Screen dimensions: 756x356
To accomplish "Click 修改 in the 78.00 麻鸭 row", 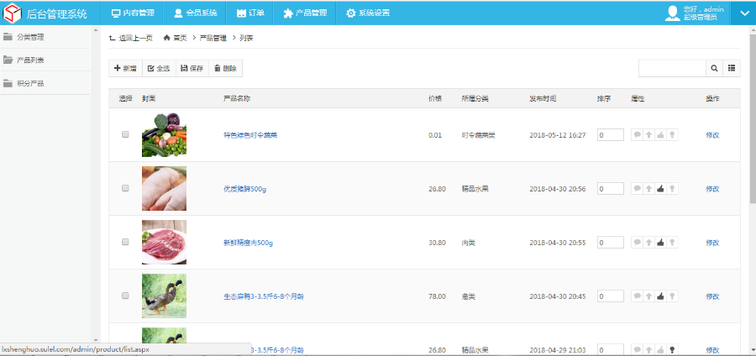I will pos(712,296).
